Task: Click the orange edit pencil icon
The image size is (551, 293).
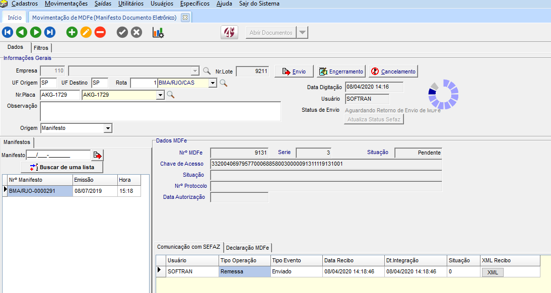Action: [x=86, y=33]
